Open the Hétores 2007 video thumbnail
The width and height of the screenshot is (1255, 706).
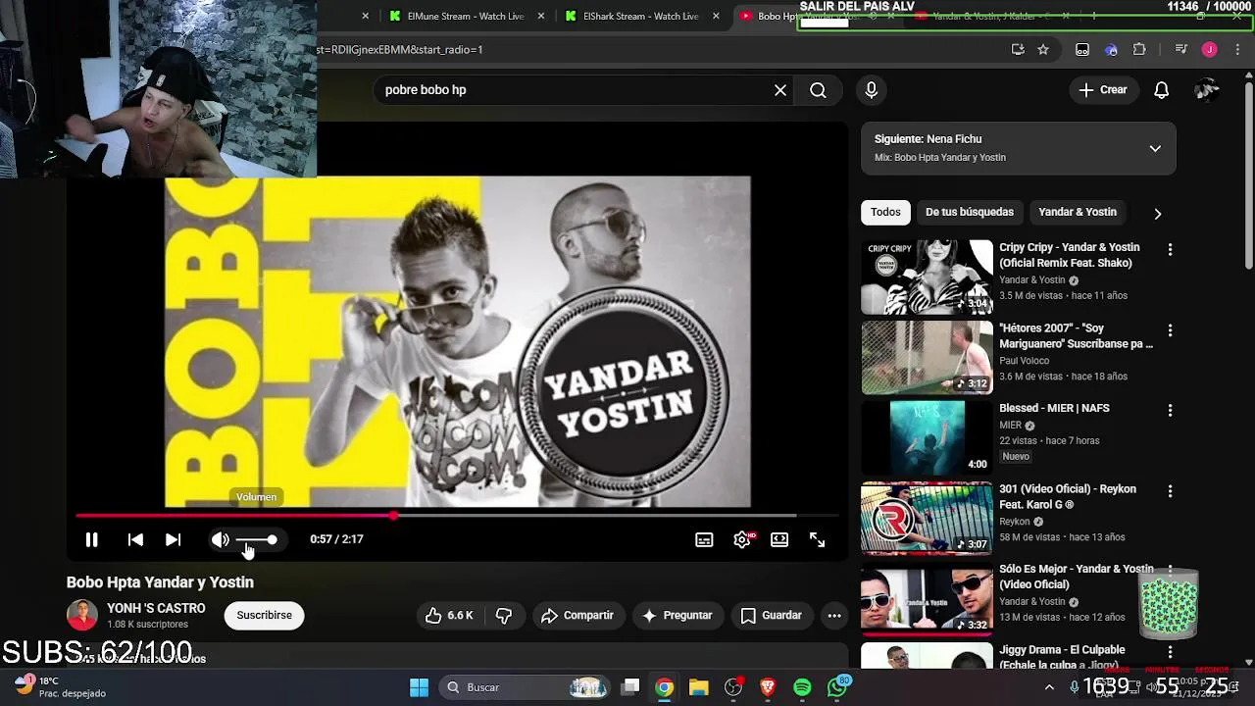point(927,358)
